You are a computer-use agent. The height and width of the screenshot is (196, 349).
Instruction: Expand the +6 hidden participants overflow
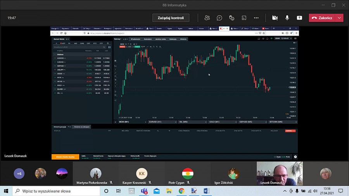(19, 174)
